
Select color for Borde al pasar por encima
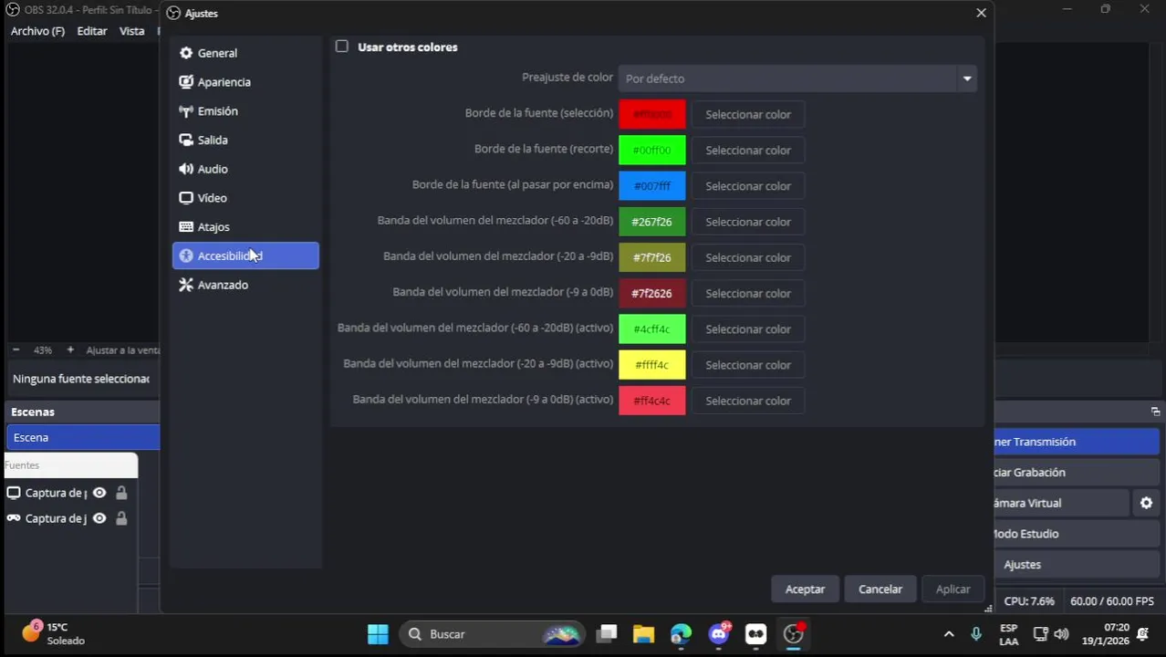748,185
